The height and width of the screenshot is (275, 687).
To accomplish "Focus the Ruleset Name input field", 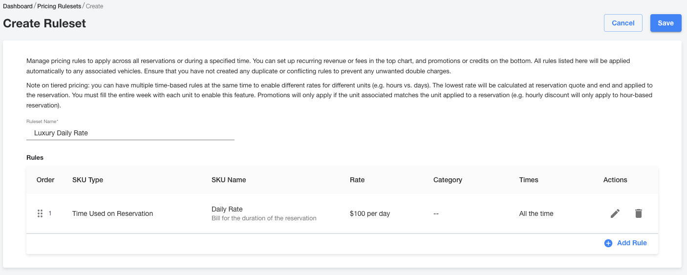I will pyautogui.click(x=130, y=133).
